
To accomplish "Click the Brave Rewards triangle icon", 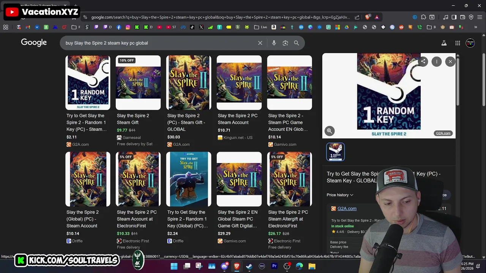I will 377,17.
